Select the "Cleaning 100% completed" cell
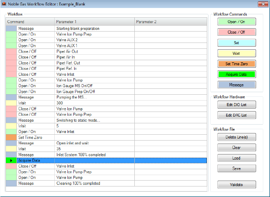 (x=94, y=184)
